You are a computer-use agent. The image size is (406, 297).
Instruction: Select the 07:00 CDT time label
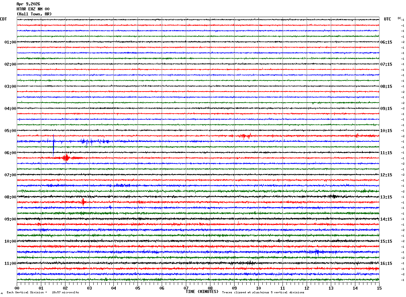(10, 175)
